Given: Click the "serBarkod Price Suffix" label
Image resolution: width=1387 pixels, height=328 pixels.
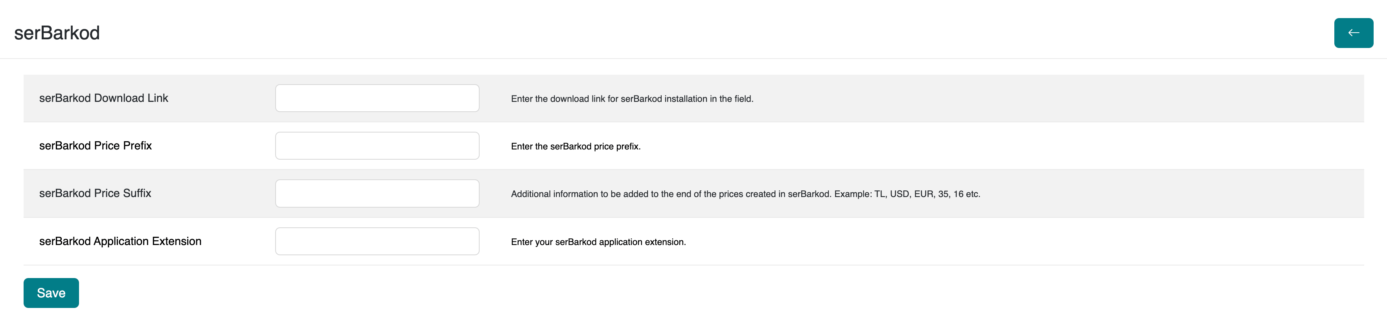Looking at the screenshot, I should point(95,193).
